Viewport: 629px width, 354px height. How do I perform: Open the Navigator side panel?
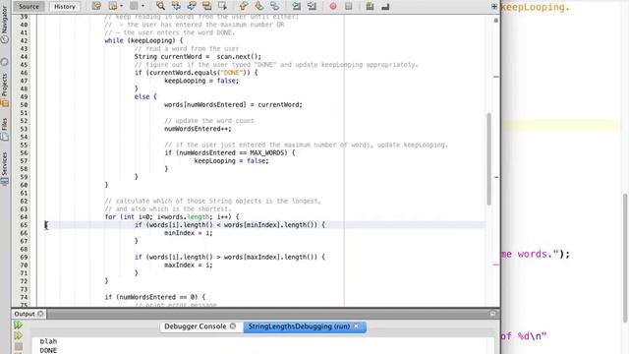coord(4,25)
